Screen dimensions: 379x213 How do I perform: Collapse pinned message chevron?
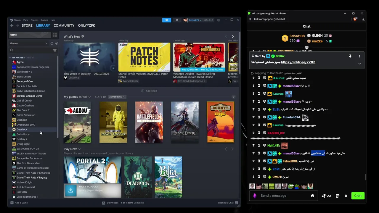[359, 63]
